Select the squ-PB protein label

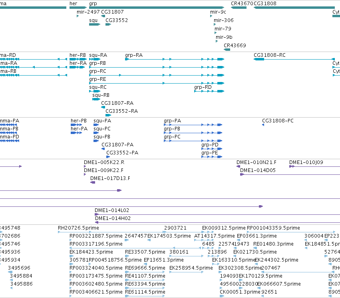click(102, 137)
